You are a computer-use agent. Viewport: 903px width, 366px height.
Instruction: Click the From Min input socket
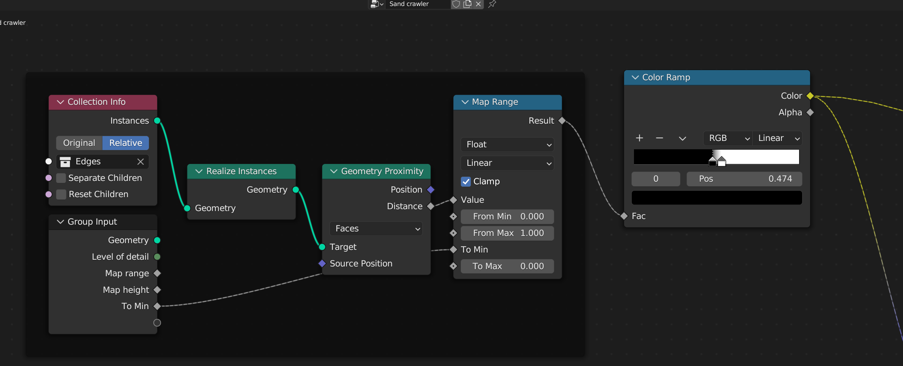pos(453,217)
